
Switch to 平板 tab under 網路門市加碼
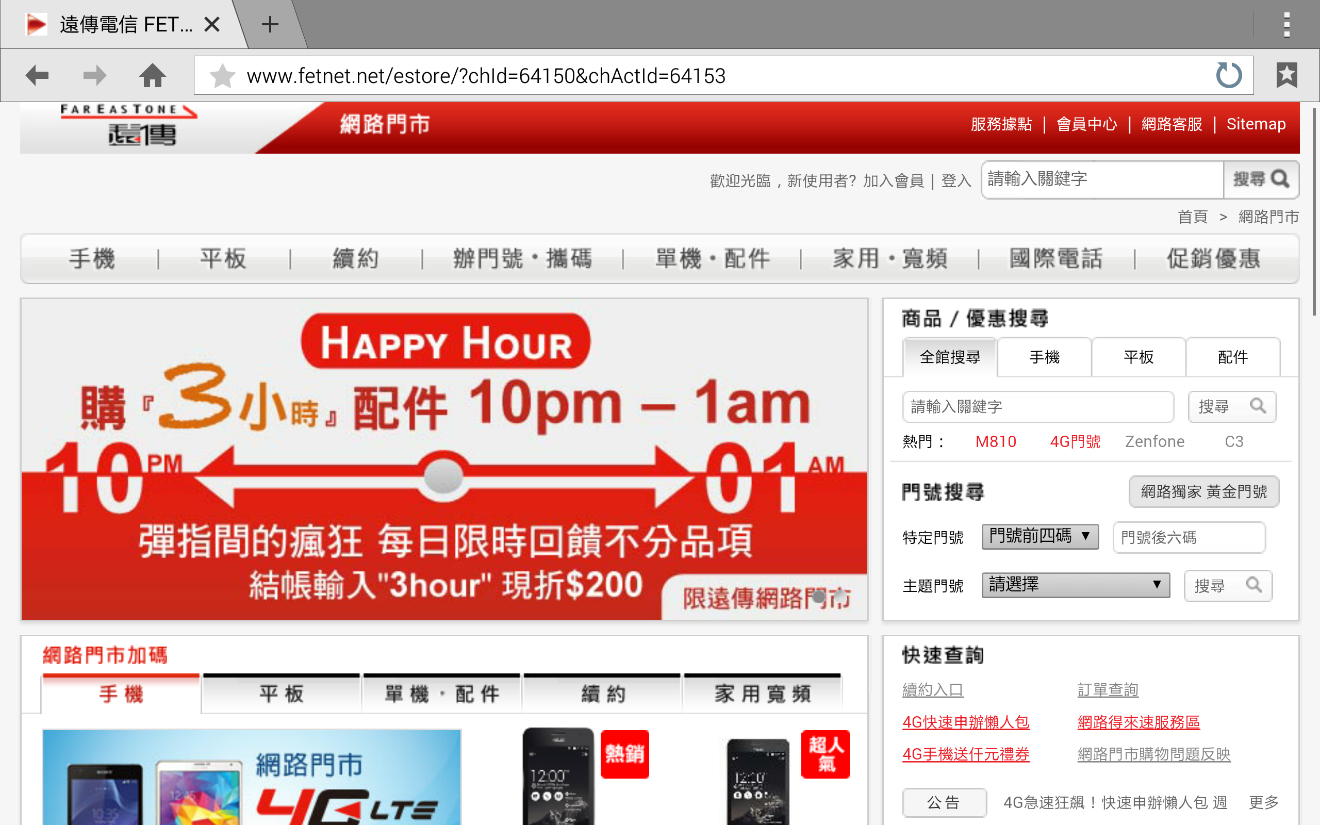coord(282,694)
